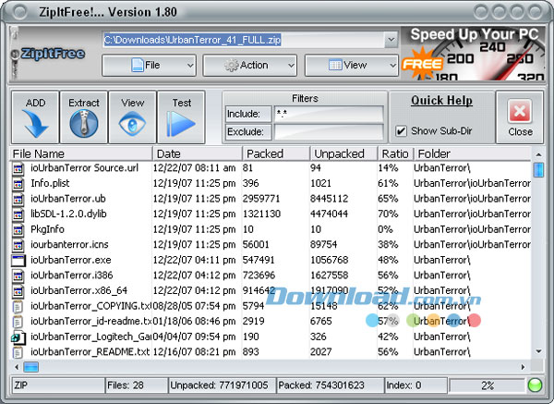This screenshot has width=554, height=404.
Task: Click the horizontal scrollbar thumb
Action: pyautogui.click(x=30, y=367)
